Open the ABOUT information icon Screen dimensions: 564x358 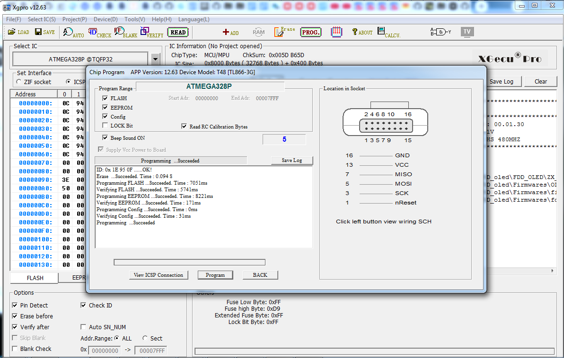click(x=362, y=32)
